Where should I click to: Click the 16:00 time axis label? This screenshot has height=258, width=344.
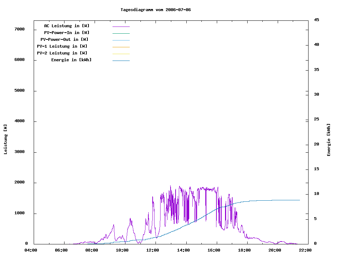click(x=214, y=250)
